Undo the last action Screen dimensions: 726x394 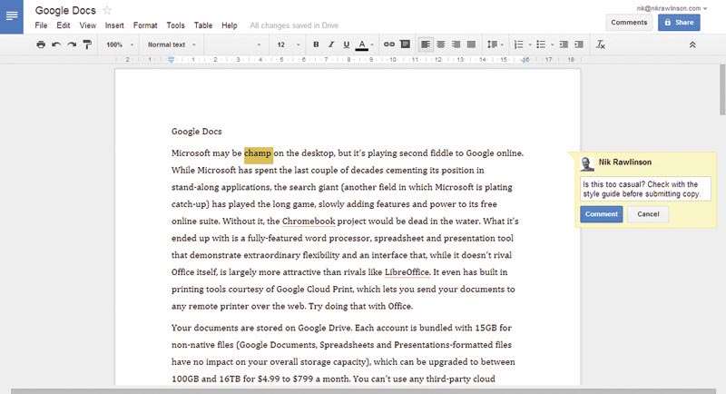[56, 44]
